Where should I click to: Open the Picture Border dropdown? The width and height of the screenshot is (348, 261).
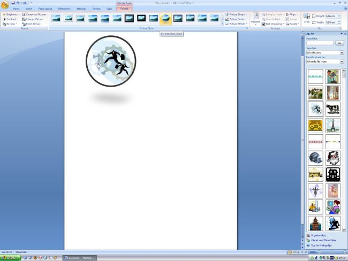point(236,19)
